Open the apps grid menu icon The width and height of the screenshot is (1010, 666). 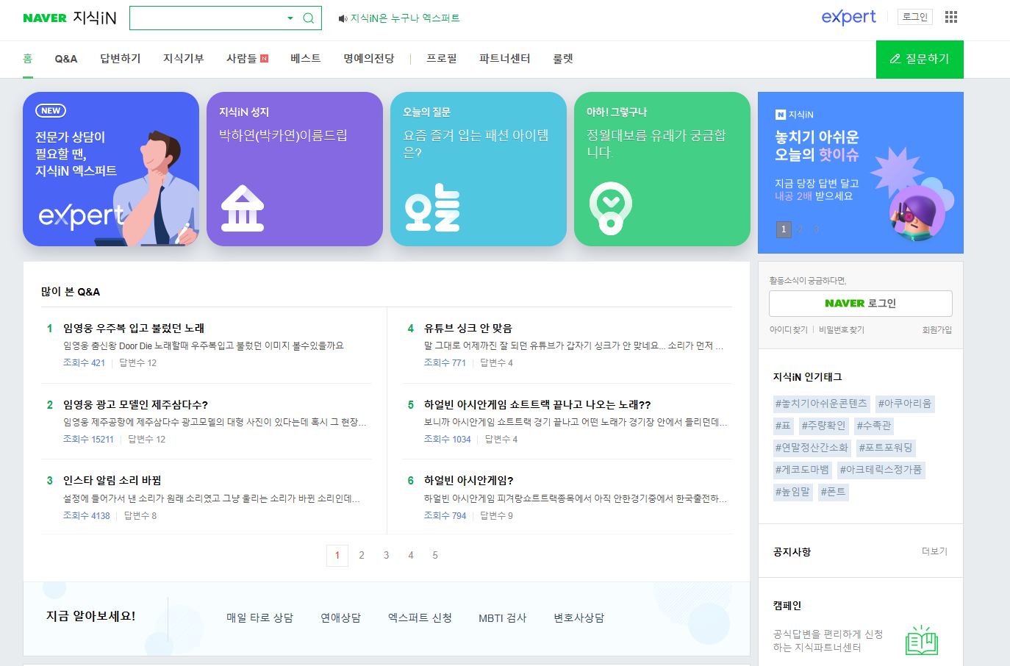951,17
